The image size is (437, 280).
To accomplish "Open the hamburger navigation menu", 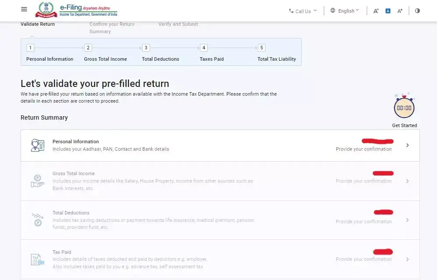I will [x=24, y=10].
